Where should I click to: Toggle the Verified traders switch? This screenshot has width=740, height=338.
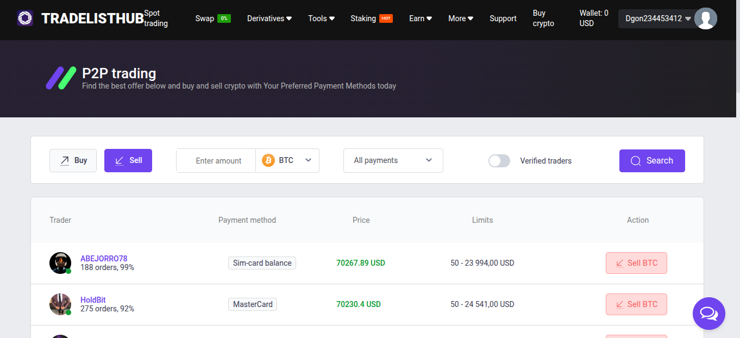(499, 161)
